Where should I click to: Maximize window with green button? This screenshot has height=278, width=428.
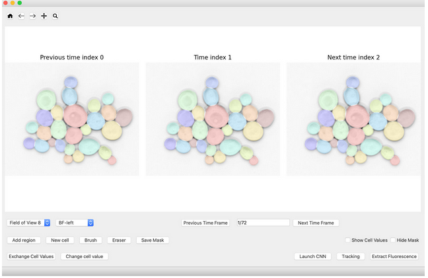click(x=20, y=3)
